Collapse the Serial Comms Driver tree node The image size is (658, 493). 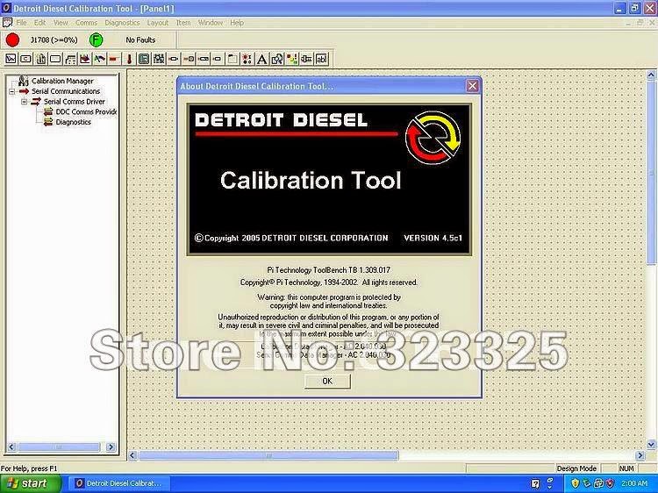24,102
